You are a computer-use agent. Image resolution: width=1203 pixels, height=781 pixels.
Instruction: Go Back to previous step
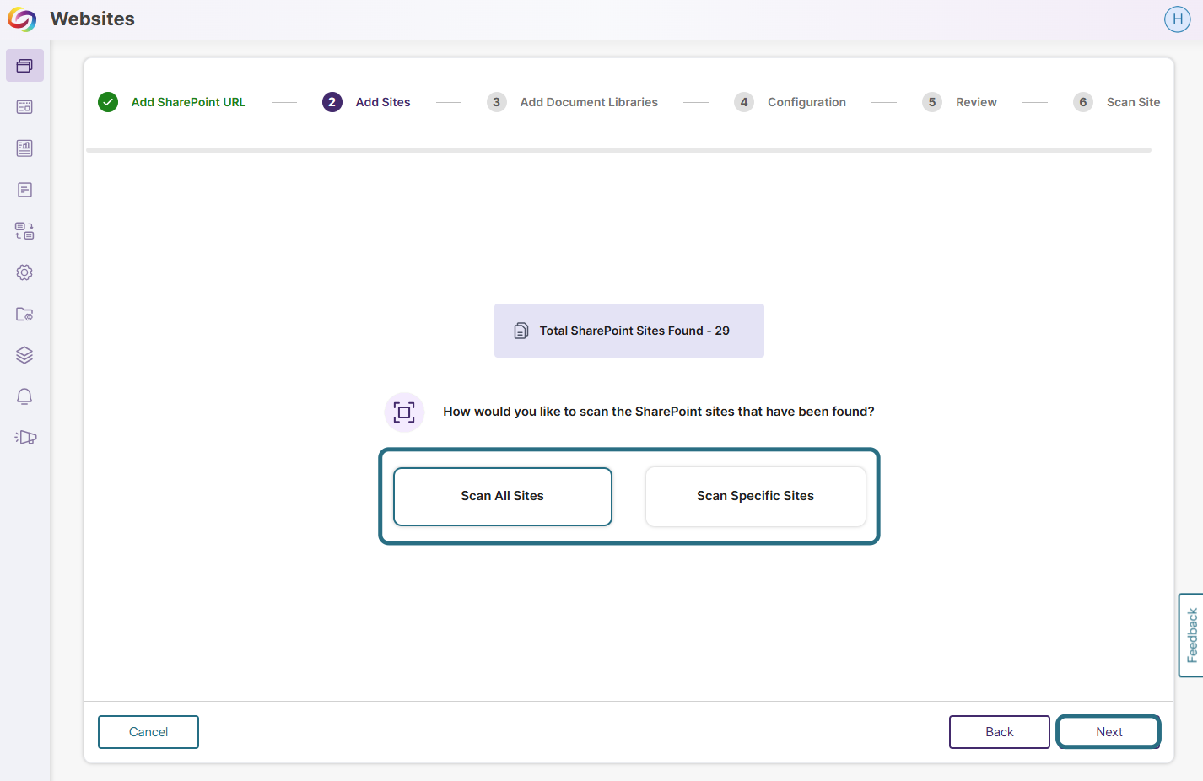[999, 732]
